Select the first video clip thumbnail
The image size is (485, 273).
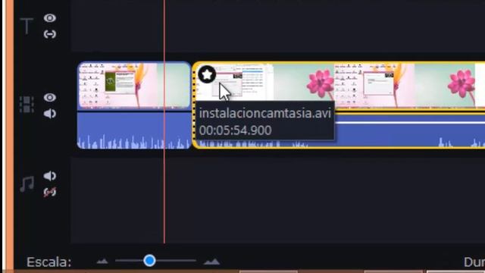(x=134, y=86)
